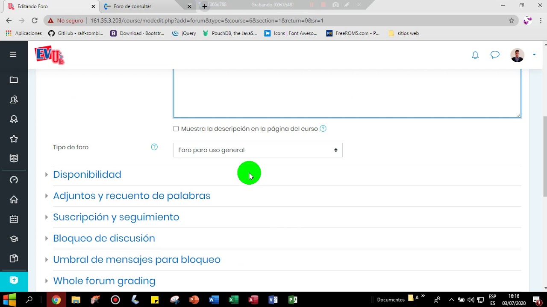Open the accessibility widget button
The width and height of the screenshot is (547, 307).
pyautogui.click(x=14, y=280)
